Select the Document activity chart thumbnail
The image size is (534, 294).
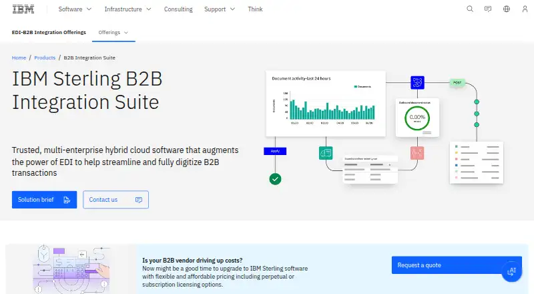[326, 104]
